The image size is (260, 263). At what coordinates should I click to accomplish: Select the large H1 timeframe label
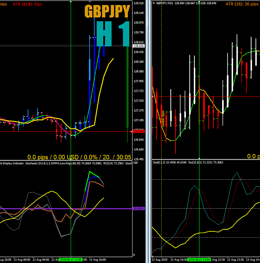pyautogui.click(x=113, y=34)
